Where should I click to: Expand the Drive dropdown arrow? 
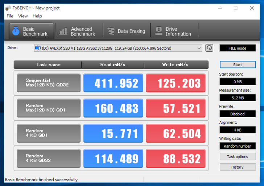point(199,48)
